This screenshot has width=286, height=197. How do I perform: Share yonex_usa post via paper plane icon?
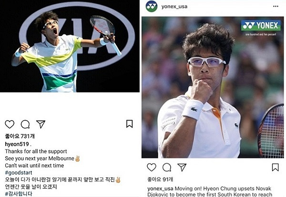[182, 167]
